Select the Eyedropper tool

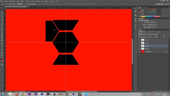pos(2,21)
